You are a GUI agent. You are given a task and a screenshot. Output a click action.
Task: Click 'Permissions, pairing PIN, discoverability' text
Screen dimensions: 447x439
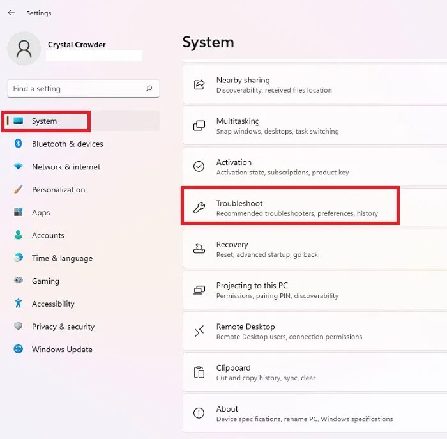(x=277, y=296)
